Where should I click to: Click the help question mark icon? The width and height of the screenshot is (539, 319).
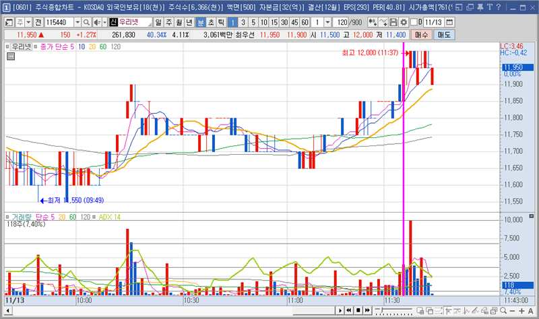click(x=497, y=7)
